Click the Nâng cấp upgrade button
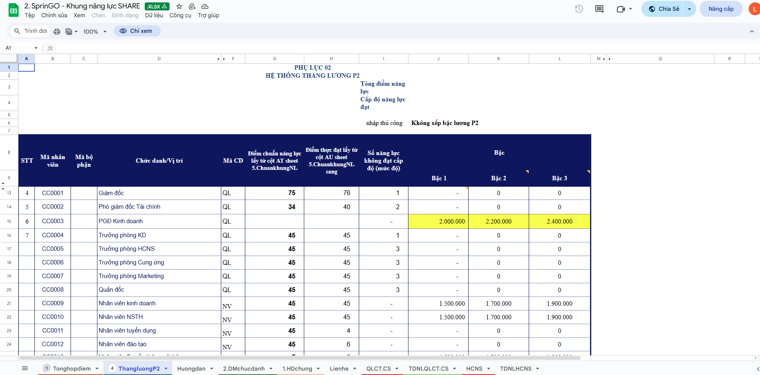760x375 pixels. point(721,9)
